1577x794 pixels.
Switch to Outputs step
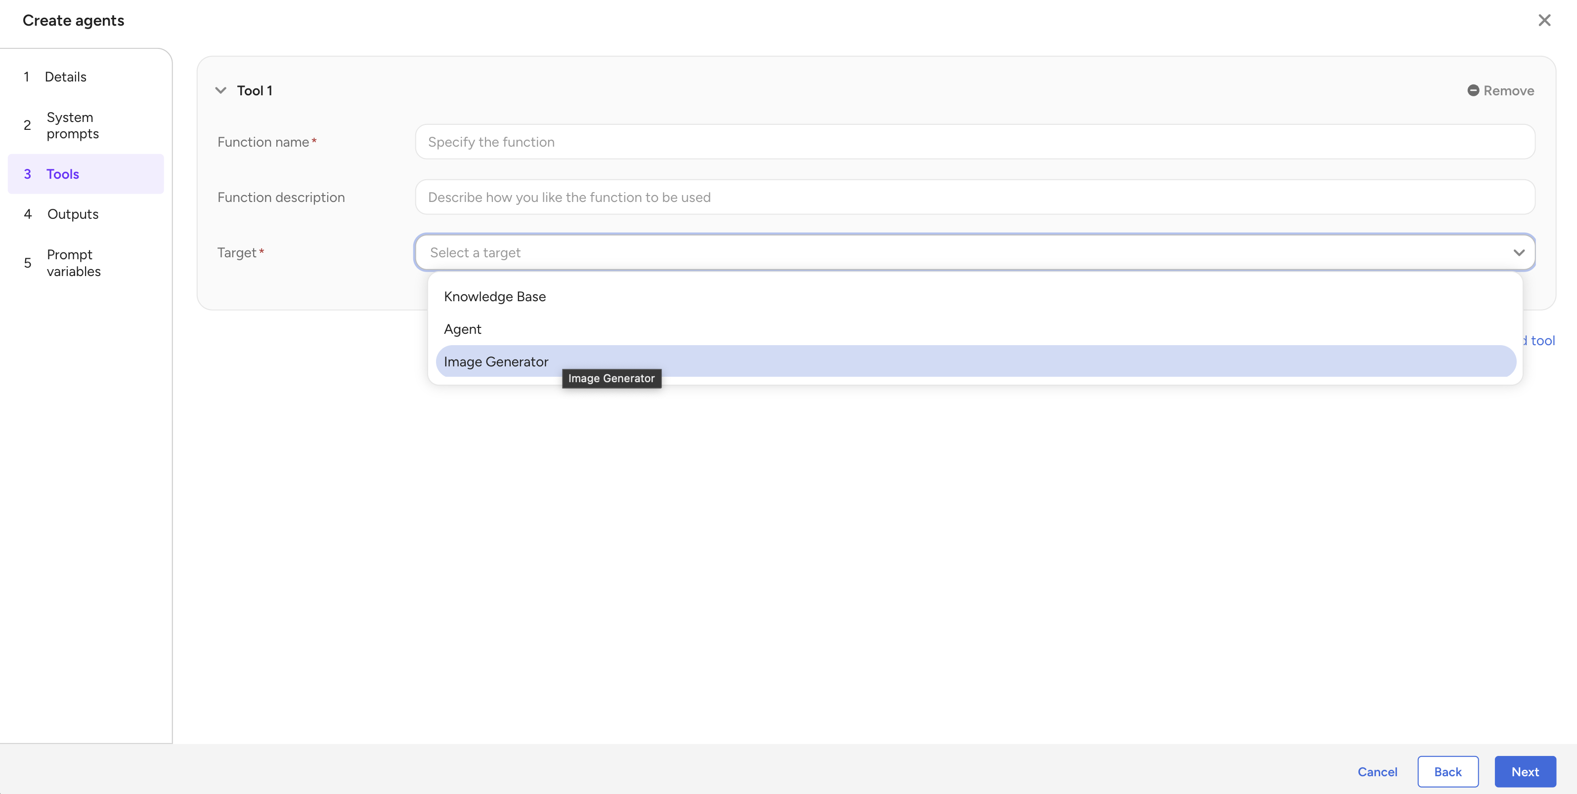click(x=73, y=214)
